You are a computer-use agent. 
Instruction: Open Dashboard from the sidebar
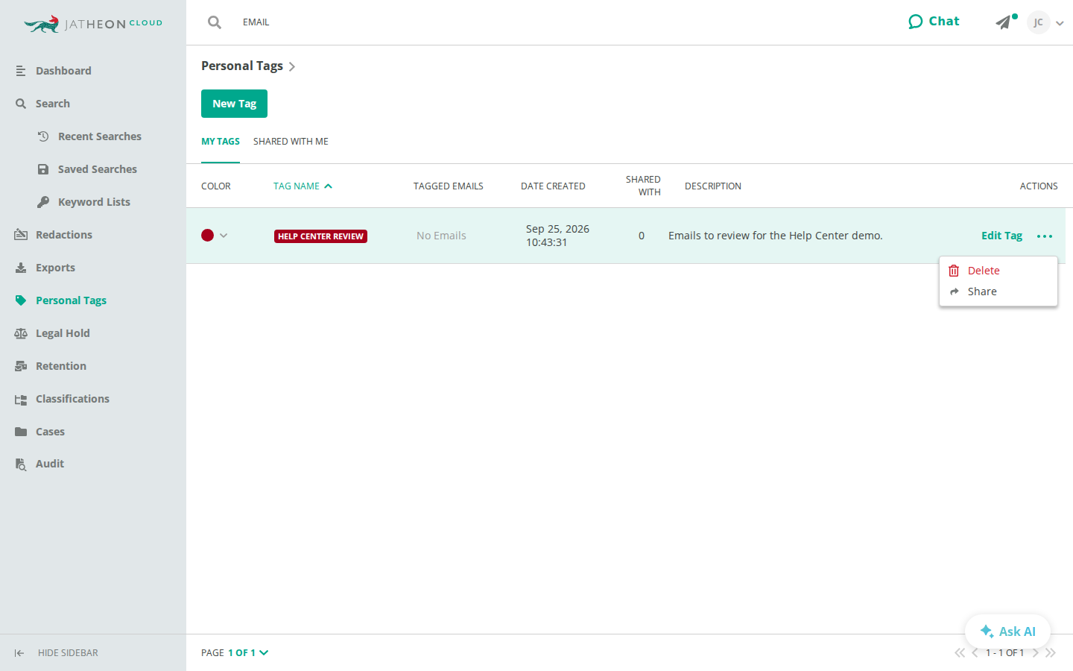pyautogui.click(x=63, y=71)
